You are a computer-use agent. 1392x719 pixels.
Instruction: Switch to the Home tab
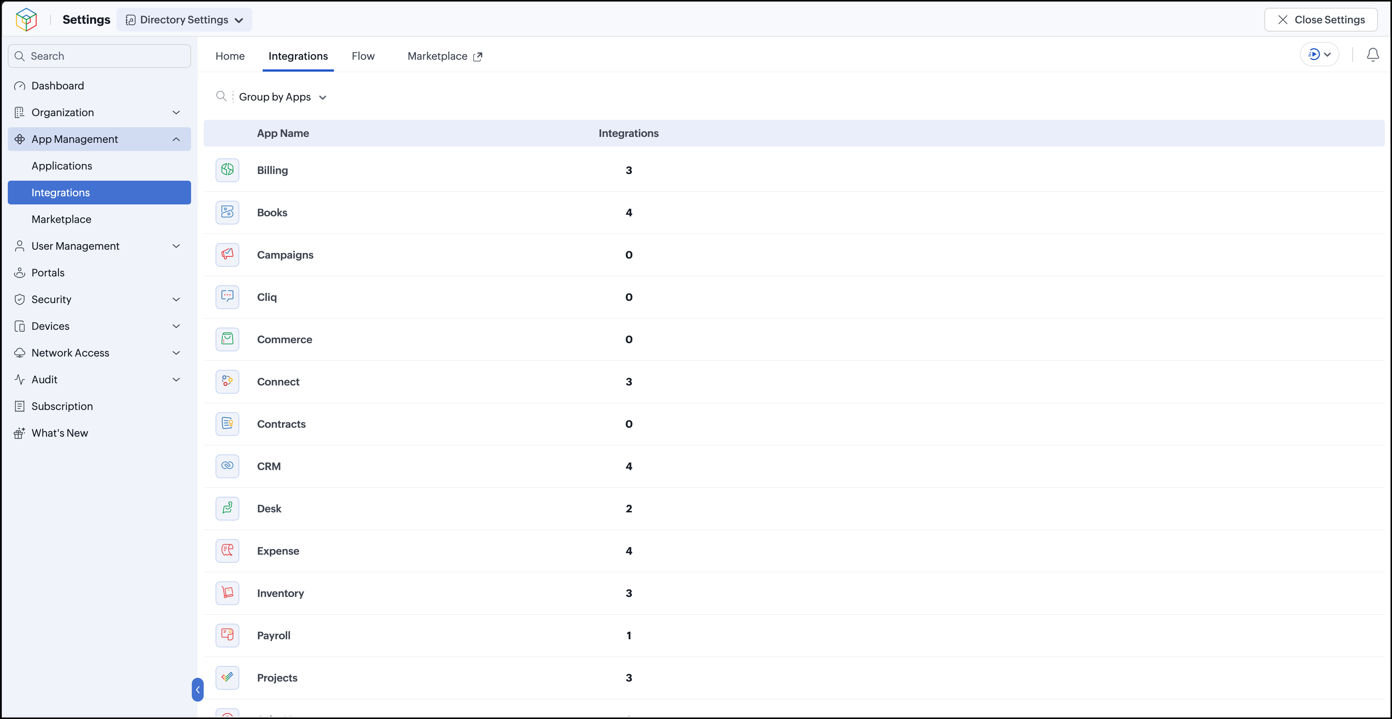pos(230,56)
